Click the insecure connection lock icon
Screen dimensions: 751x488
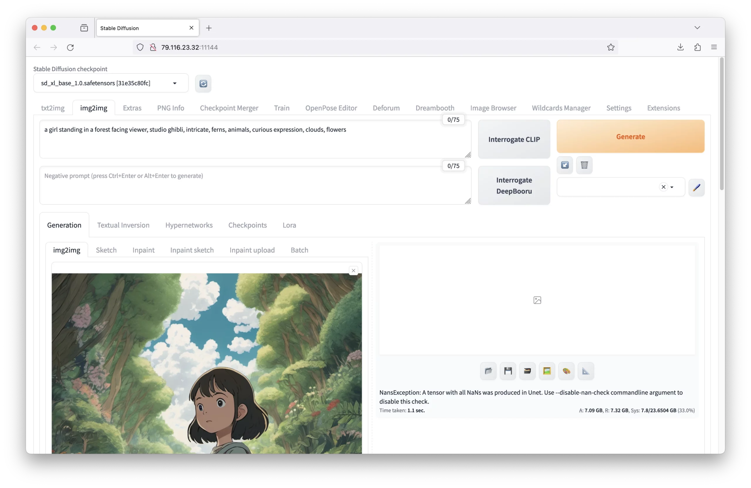coord(153,47)
